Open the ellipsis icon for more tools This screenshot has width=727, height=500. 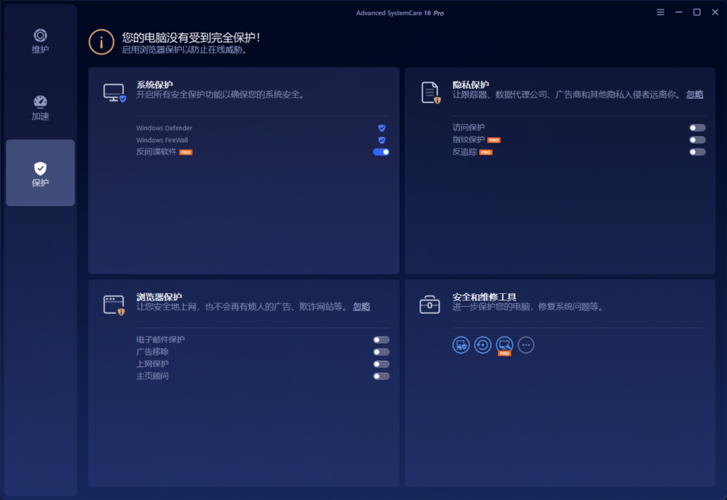525,345
